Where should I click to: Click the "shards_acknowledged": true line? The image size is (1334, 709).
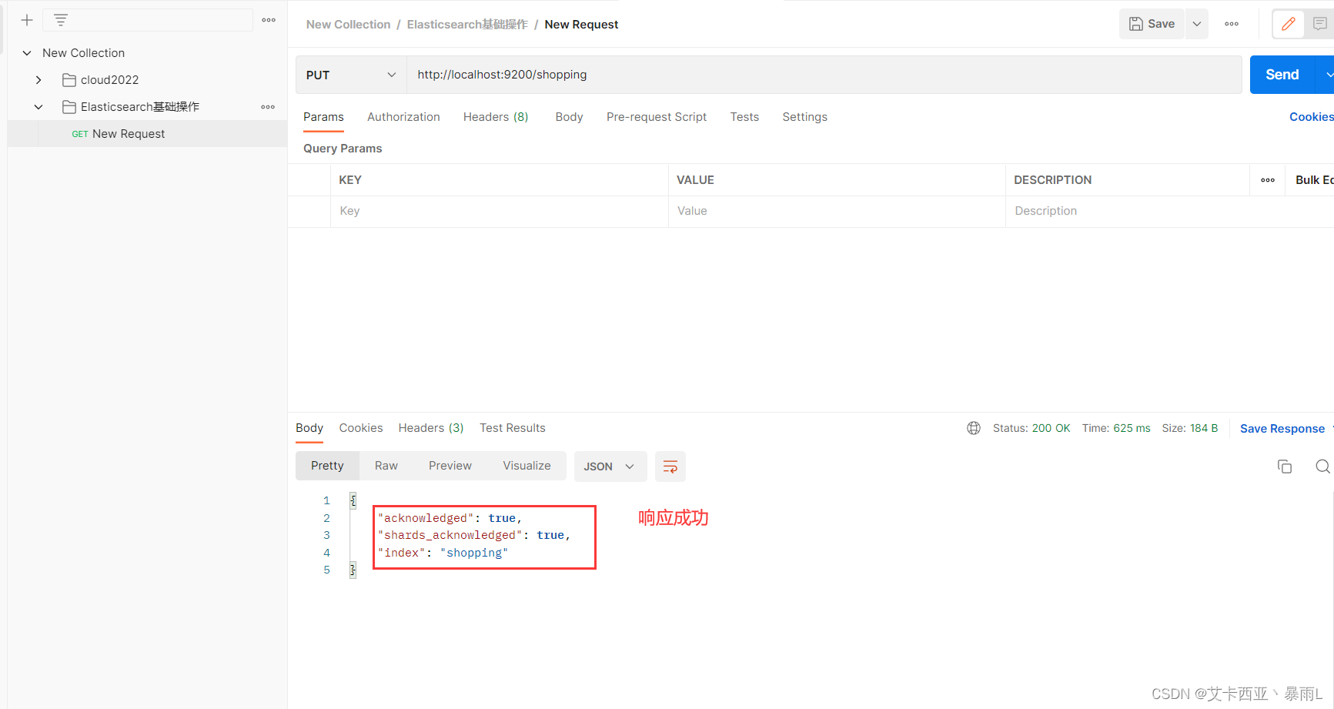[x=474, y=535]
